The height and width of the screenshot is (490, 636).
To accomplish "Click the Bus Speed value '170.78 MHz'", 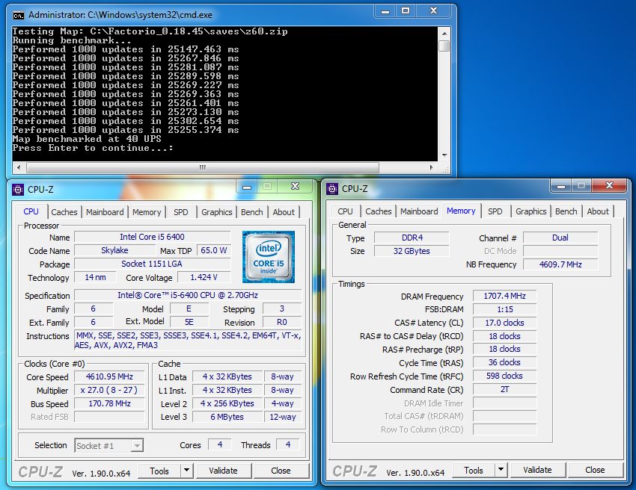I will coord(109,403).
